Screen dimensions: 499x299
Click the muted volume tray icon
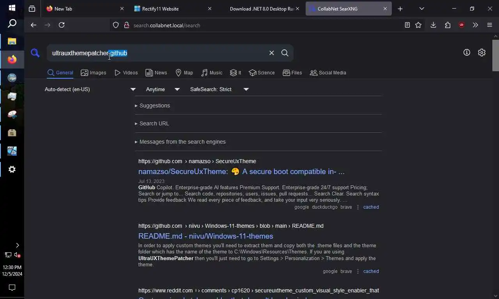tap(18, 255)
